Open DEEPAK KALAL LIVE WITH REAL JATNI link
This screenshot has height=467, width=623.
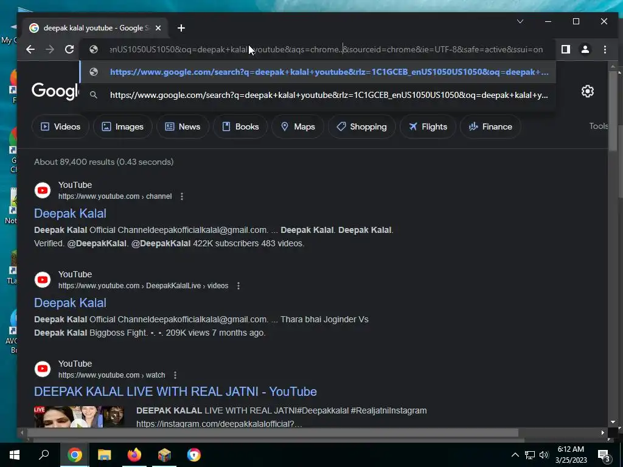coord(175,392)
